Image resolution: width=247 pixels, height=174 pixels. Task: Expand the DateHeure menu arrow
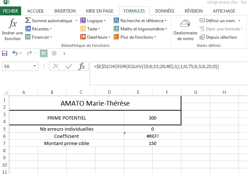pos(109,37)
